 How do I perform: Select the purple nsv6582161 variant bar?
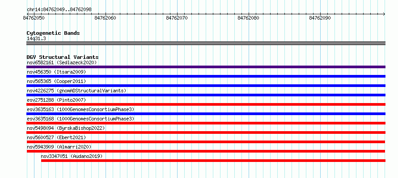point(206,67)
